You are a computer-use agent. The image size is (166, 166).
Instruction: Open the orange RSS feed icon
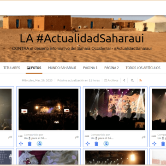[141, 80]
